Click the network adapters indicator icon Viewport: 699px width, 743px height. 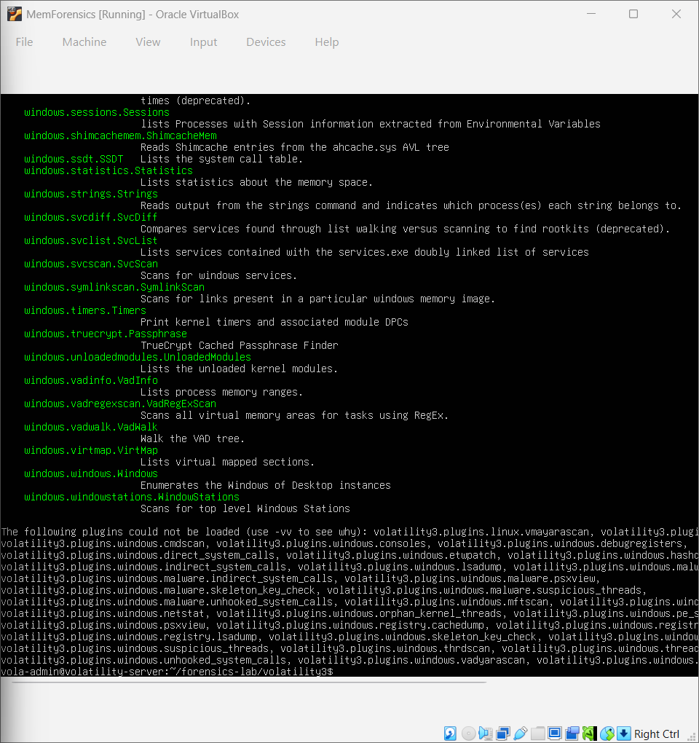[x=503, y=733]
